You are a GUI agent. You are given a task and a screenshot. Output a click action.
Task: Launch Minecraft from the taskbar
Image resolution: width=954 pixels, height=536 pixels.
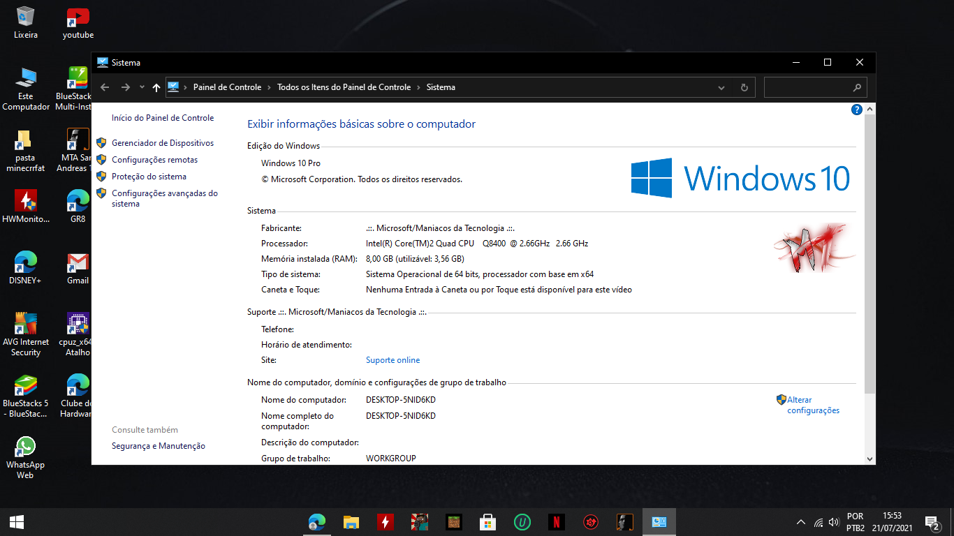(454, 521)
